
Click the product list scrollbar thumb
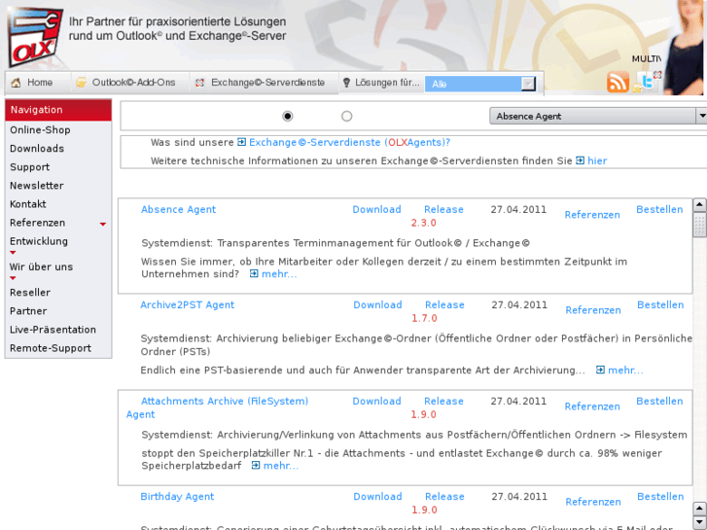699,225
